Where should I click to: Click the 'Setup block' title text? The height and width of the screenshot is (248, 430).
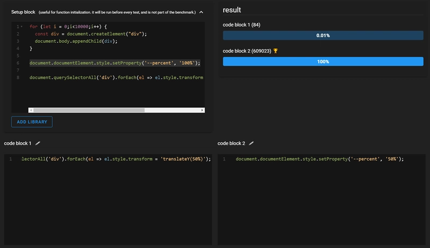23,12
